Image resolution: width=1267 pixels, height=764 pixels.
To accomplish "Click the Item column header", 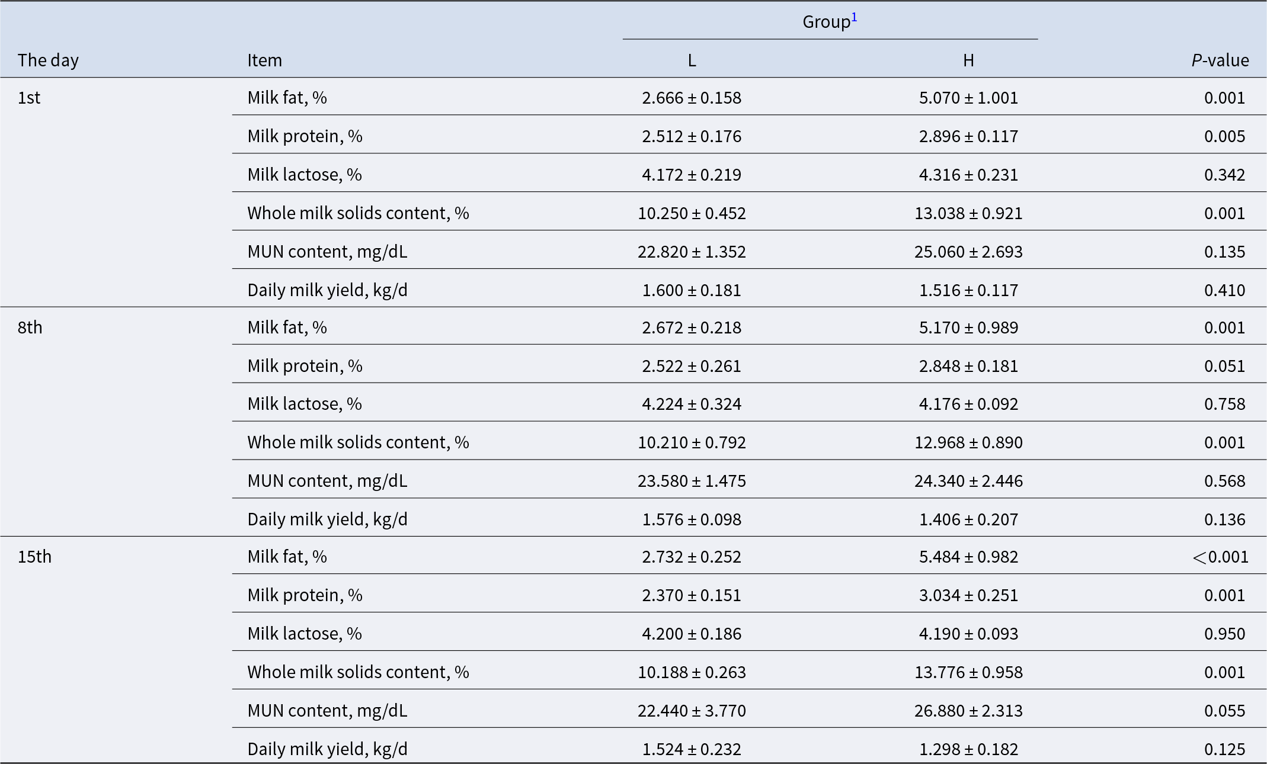I will pyautogui.click(x=264, y=60).
